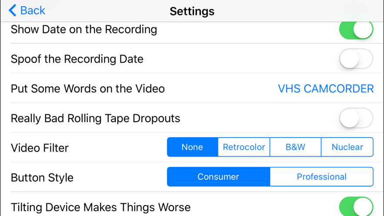Enable the Spoof the Recording Date switch

click(x=356, y=59)
